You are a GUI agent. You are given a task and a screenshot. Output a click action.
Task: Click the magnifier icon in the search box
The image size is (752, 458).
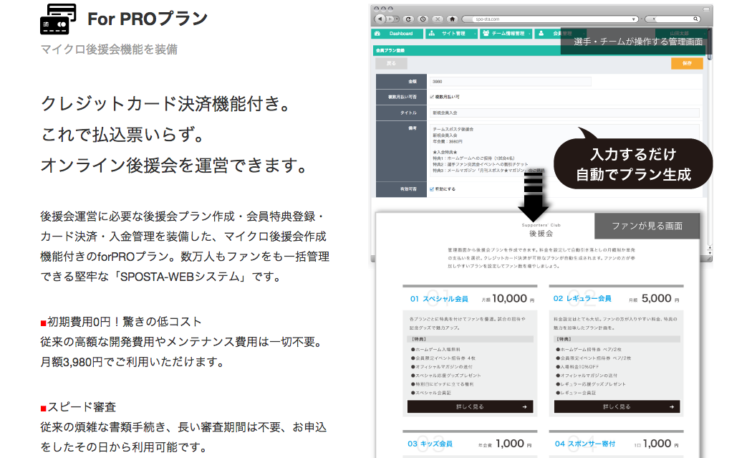click(x=695, y=19)
